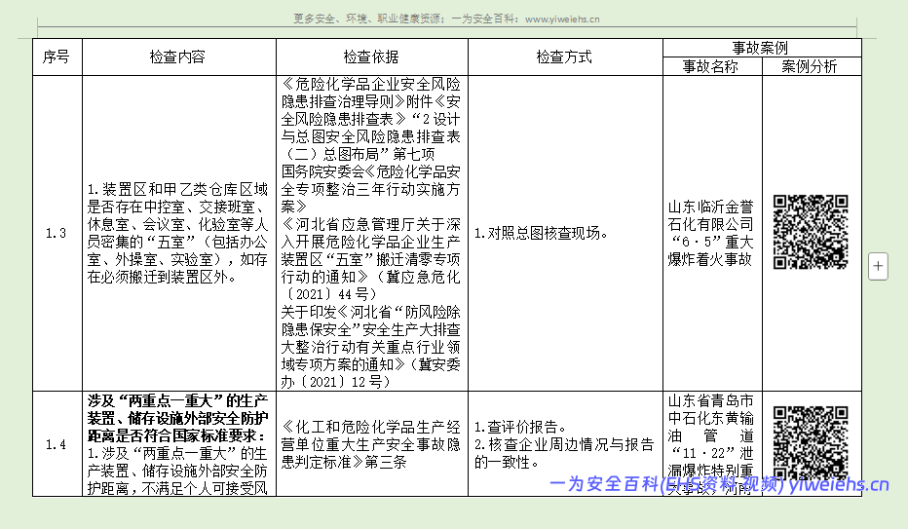Click the blue yiweiehs.cn watermark text
The image size is (908, 529).
(x=719, y=484)
